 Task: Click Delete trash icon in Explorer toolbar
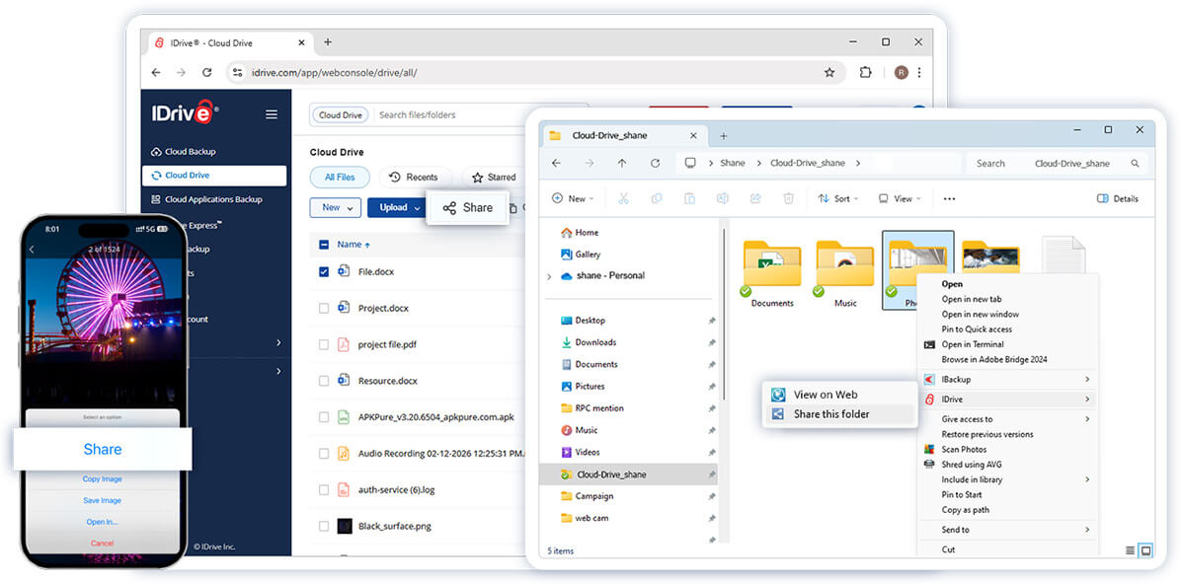click(789, 198)
